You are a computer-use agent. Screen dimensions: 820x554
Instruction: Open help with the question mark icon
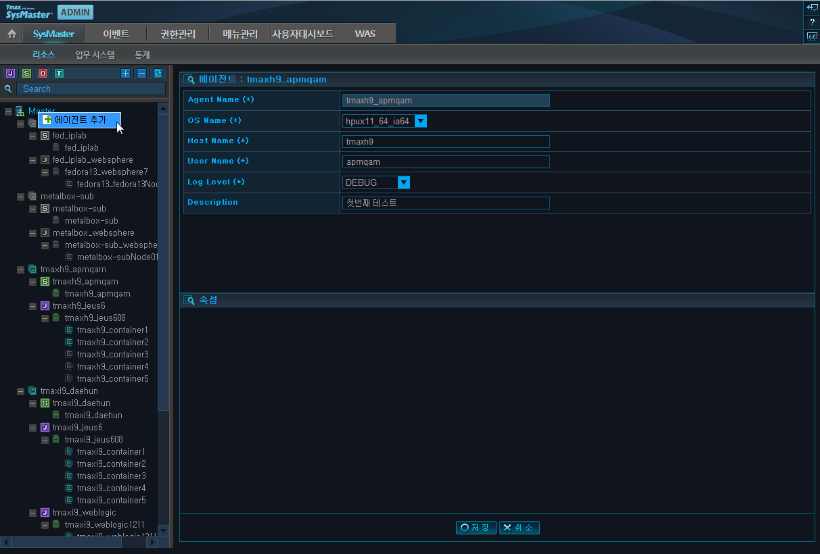pos(812,22)
